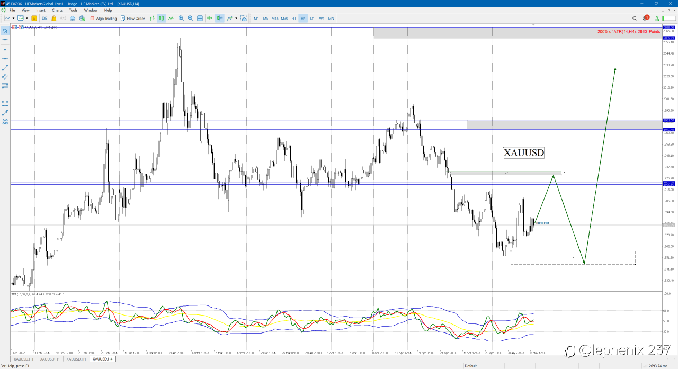
Task: Switch to the first XAUUSD,H1 chart tab
Action: (x=23, y=359)
